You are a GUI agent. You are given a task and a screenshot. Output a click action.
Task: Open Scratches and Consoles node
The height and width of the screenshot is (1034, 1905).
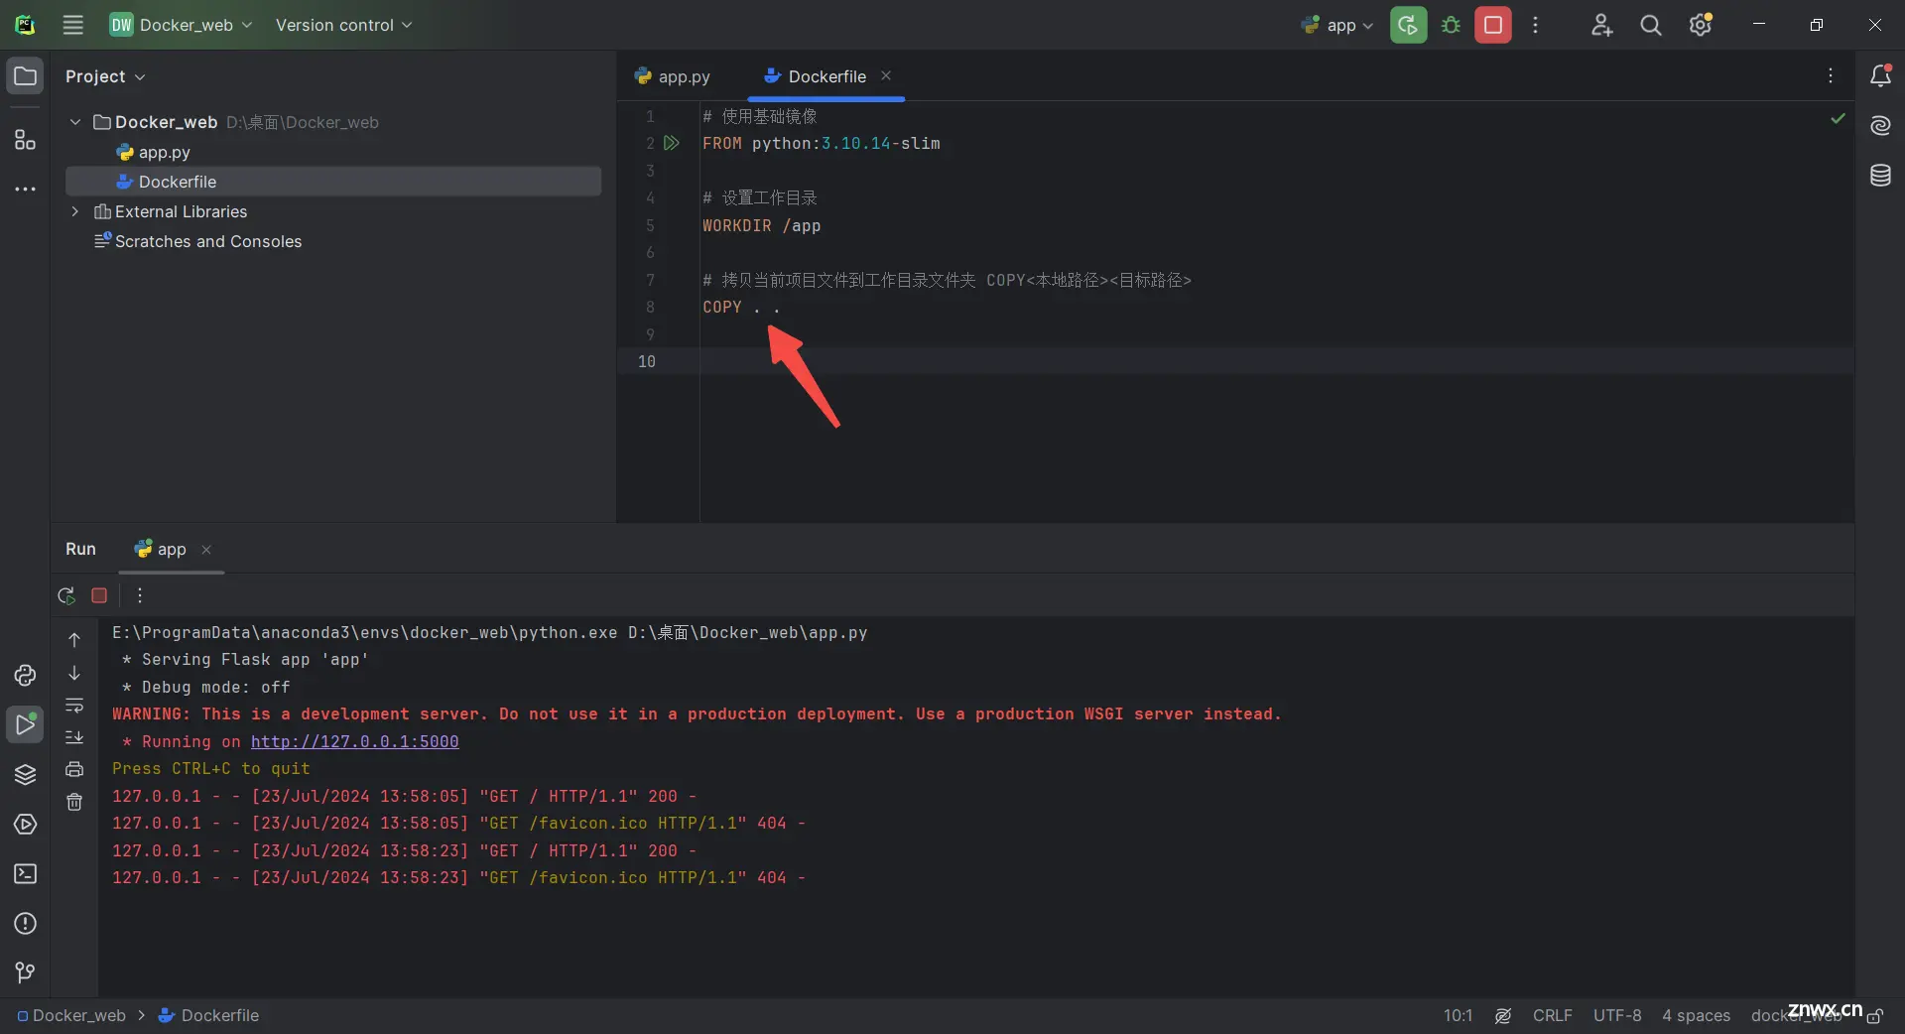tap(197, 241)
